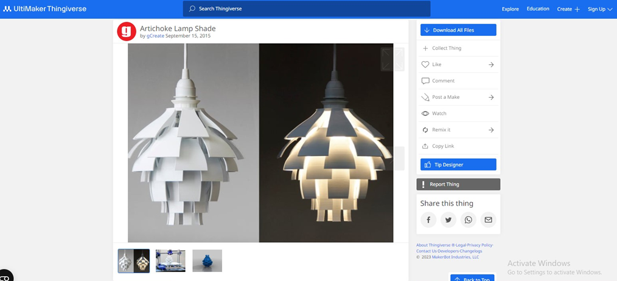This screenshot has width=617, height=281.
Task: Click the Copy Link label
Action: 443,146
